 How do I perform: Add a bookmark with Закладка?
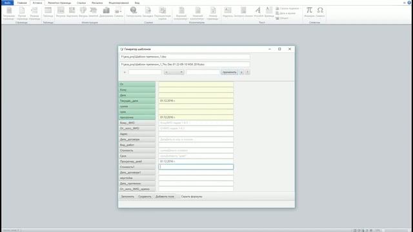(148, 12)
